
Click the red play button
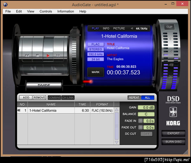pyautogui.click(x=48, y=55)
